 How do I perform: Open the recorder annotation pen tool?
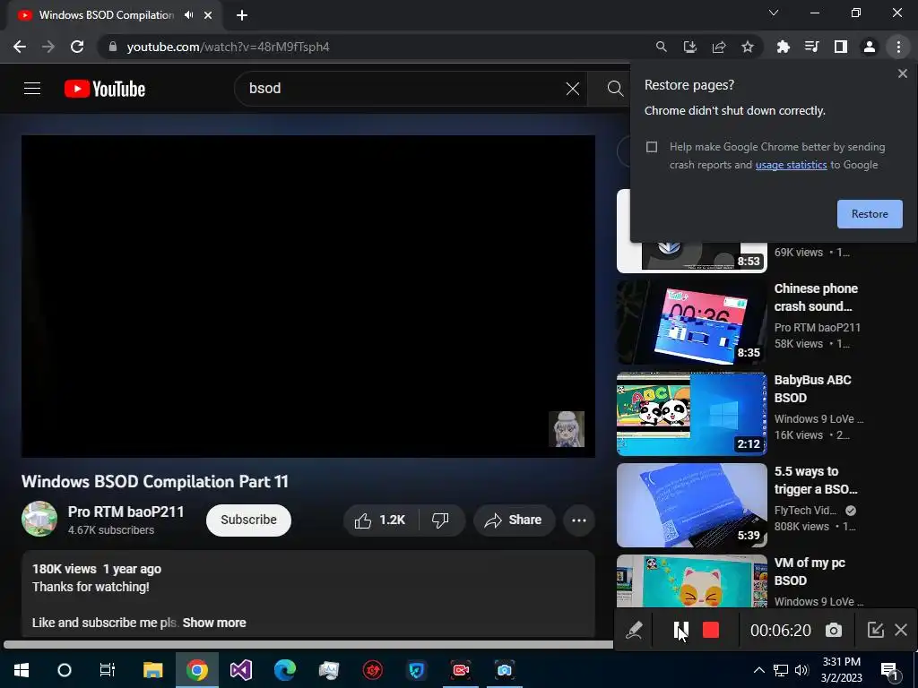pos(634,630)
